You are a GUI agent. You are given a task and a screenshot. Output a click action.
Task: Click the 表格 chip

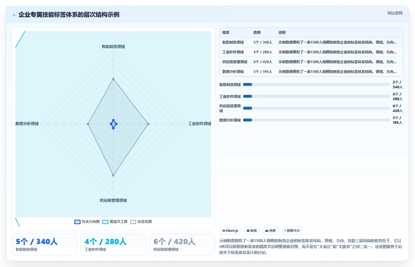coord(252,231)
